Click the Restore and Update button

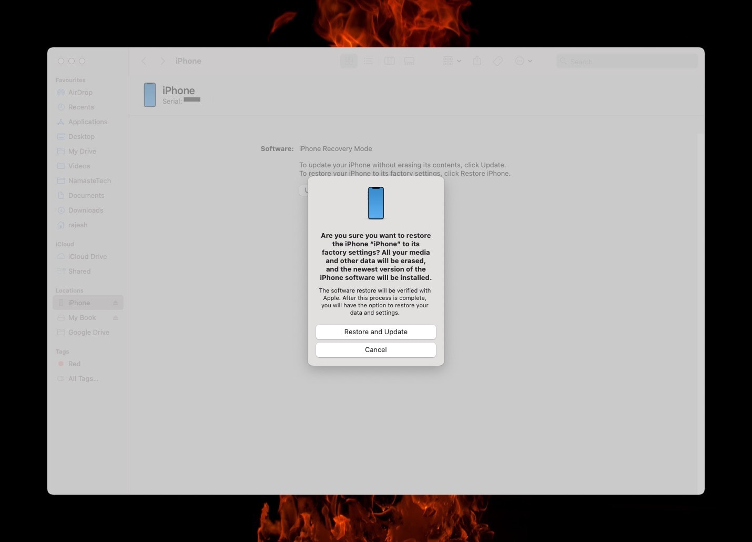click(x=375, y=332)
